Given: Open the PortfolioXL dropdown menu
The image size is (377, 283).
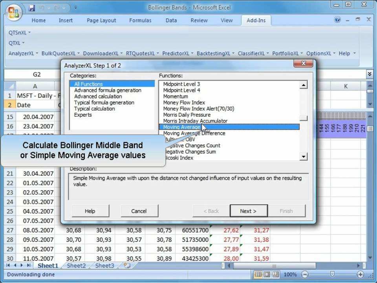Looking at the screenshot, I should [x=287, y=53].
